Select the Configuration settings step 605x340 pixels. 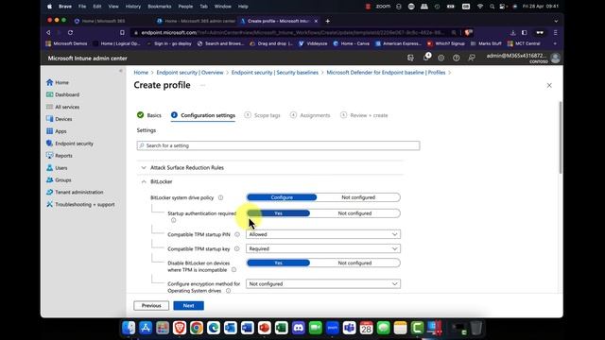pos(203,115)
